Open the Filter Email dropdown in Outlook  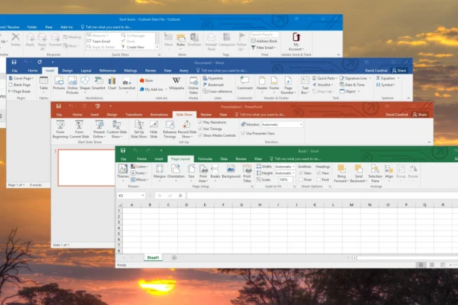264,48
